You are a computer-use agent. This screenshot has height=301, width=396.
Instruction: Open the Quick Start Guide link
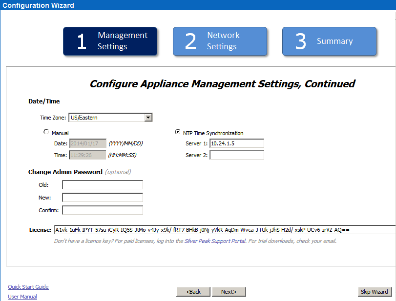tap(28, 287)
